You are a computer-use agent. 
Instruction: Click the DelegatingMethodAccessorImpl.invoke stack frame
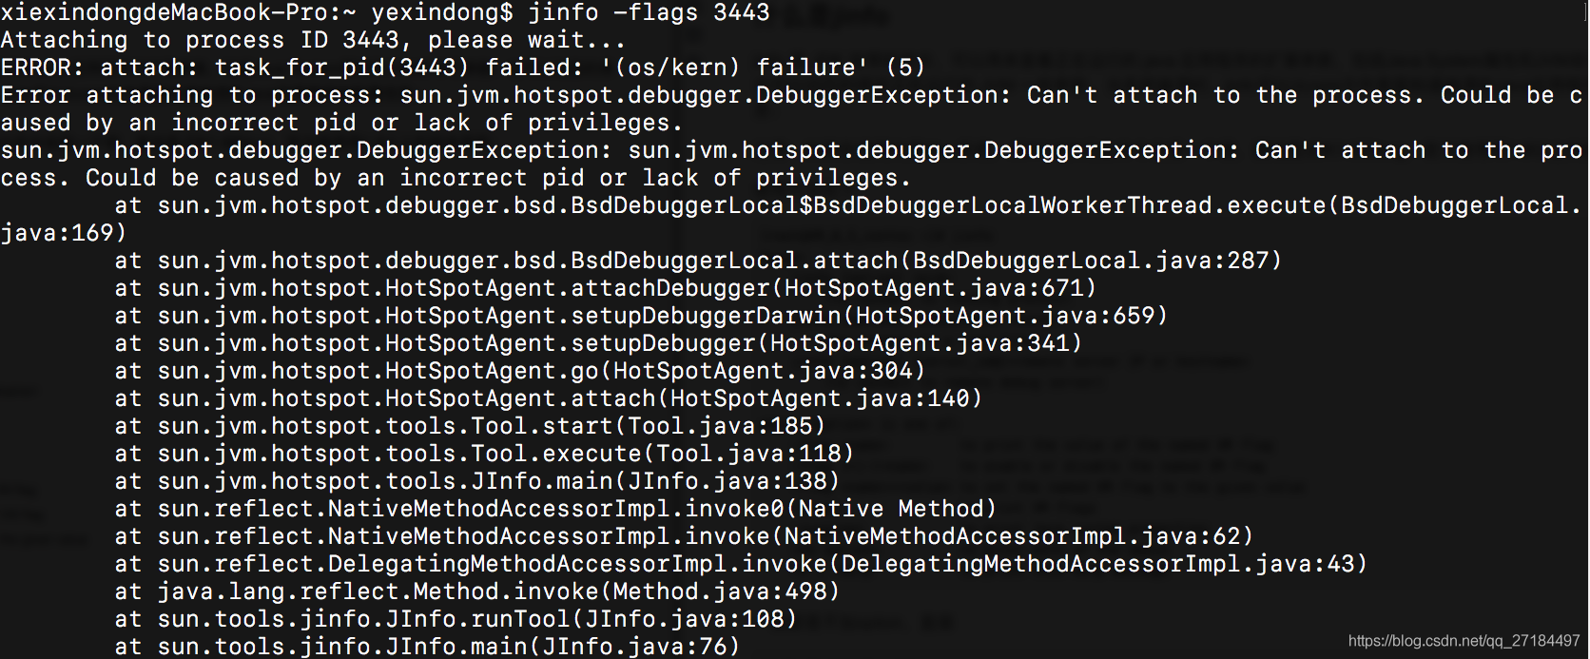[x=742, y=564]
